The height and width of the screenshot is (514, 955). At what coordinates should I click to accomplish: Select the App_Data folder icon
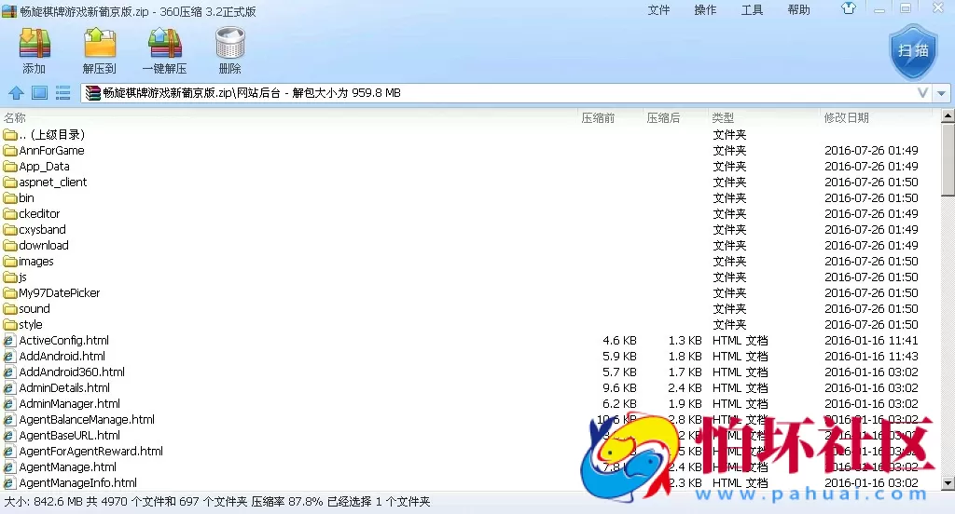9,166
